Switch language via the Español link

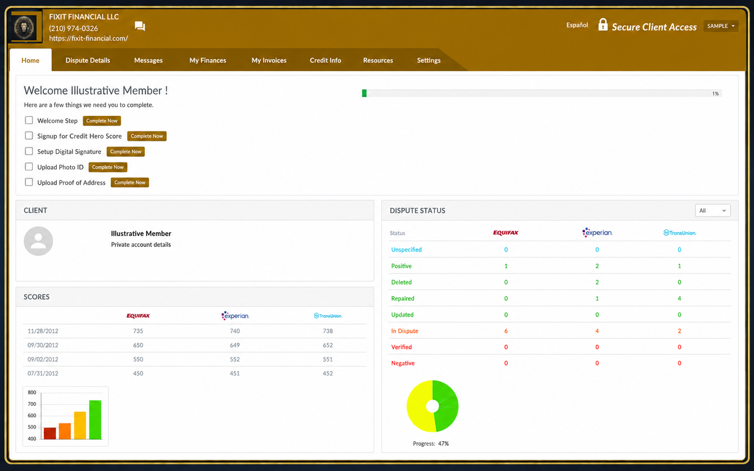coord(577,25)
